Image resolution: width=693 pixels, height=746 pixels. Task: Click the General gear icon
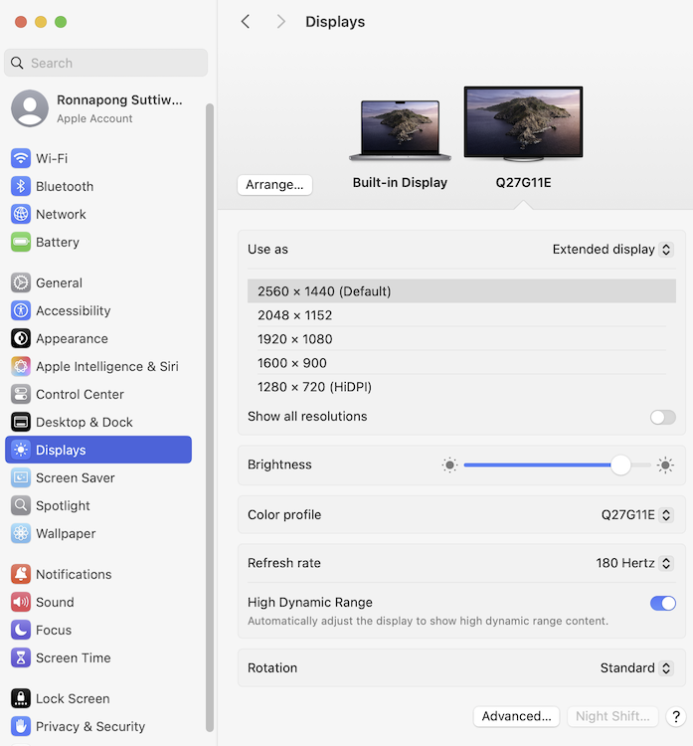coord(21,282)
